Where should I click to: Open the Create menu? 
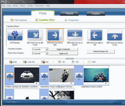(x=30, y=6)
